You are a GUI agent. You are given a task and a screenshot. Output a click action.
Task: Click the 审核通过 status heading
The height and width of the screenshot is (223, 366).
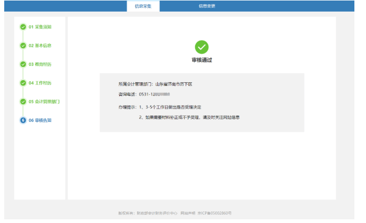coord(201,60)
